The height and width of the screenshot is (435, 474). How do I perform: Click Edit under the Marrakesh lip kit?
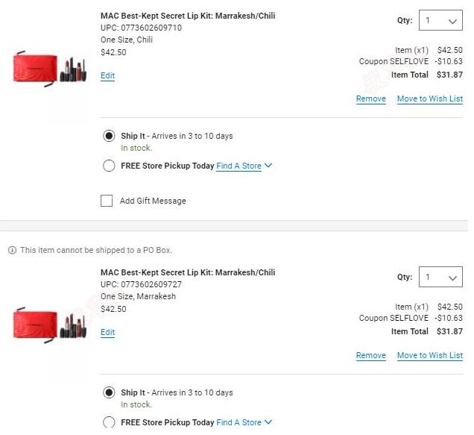[x=107, y=332]
